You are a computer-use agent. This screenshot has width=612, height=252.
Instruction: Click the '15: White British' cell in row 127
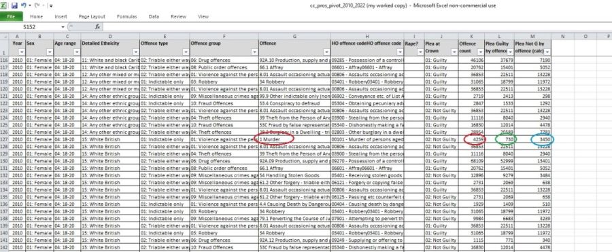tap(110, 139)
